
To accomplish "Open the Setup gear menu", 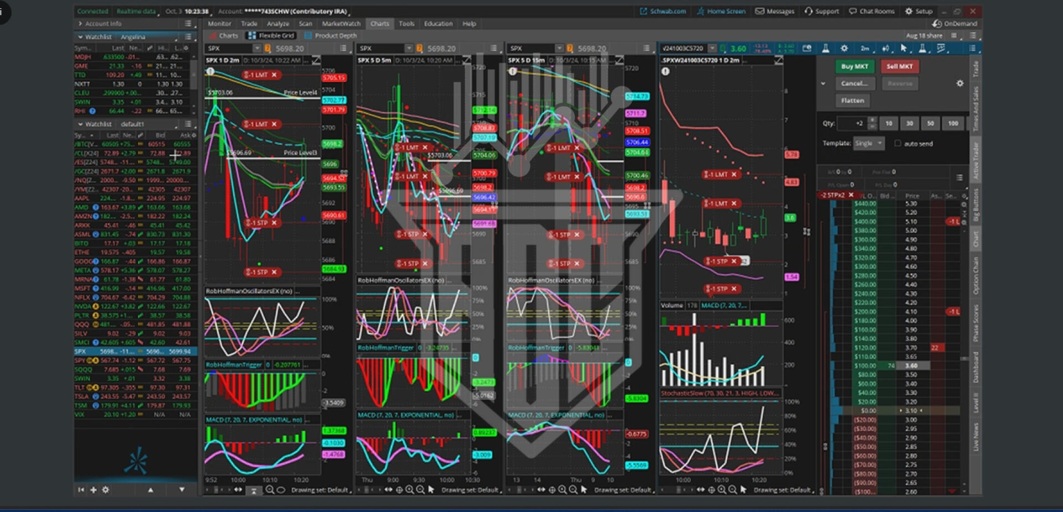I will [919, 11].
